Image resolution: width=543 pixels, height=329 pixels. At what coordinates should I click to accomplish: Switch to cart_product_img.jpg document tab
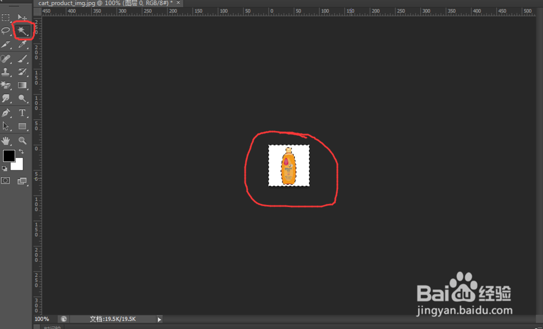pyautogui.click(x=105, y=3)
